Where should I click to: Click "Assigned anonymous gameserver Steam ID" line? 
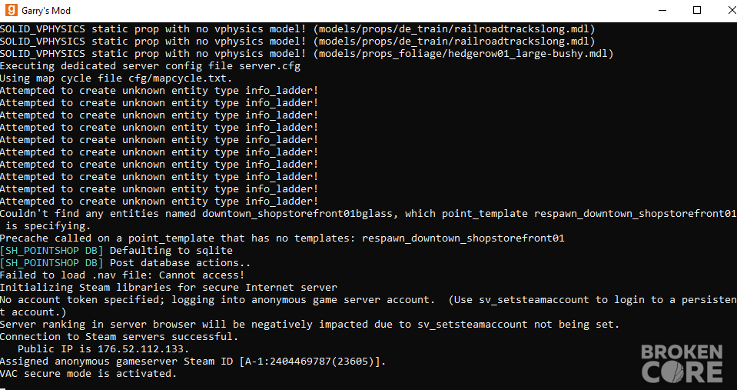tap(193, 362)
